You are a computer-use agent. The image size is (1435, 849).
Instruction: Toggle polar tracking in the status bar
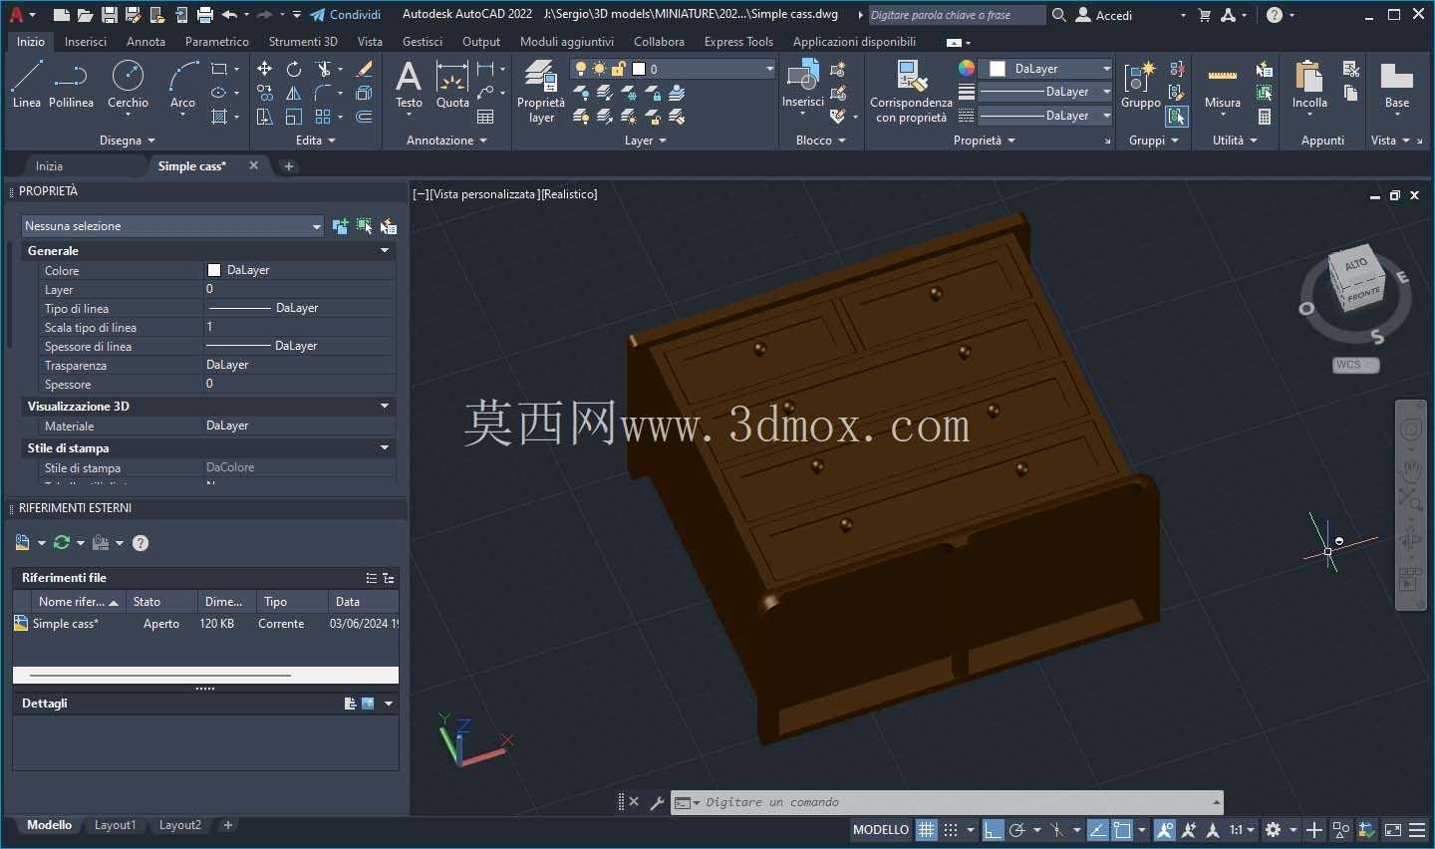pos(1017,830)
